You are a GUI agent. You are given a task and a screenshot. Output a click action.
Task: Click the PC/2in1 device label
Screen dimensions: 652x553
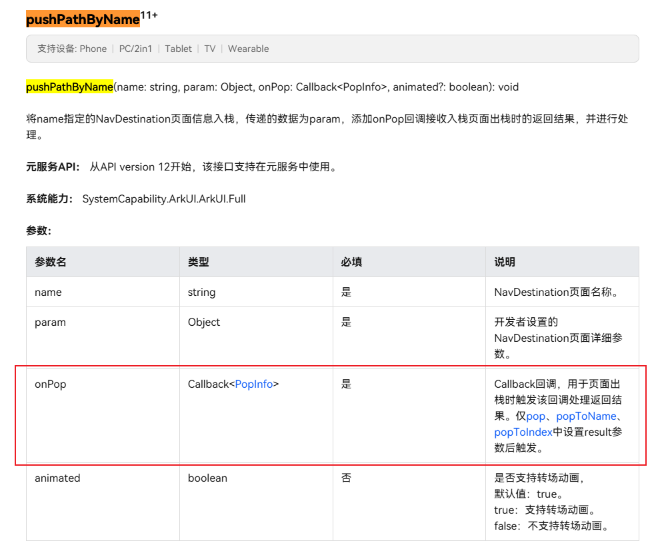[135, 49]
